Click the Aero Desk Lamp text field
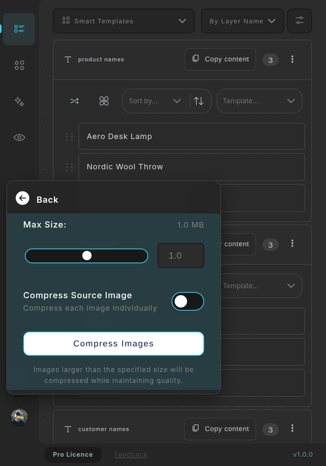 click(192, 136)
